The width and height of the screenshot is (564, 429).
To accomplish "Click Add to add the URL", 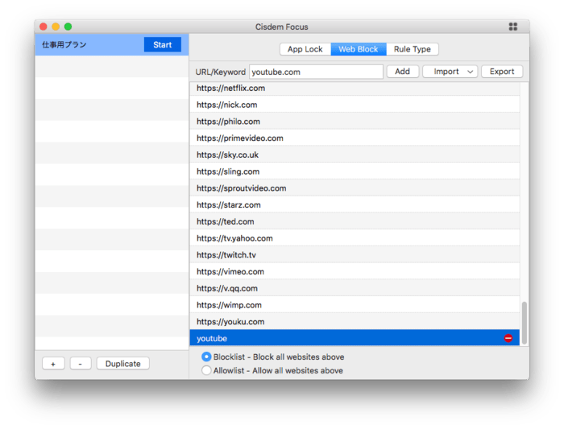I will click(403, 72).
